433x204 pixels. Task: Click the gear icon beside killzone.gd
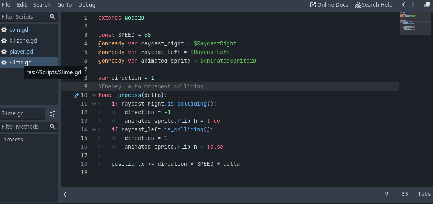click(4, 41)
